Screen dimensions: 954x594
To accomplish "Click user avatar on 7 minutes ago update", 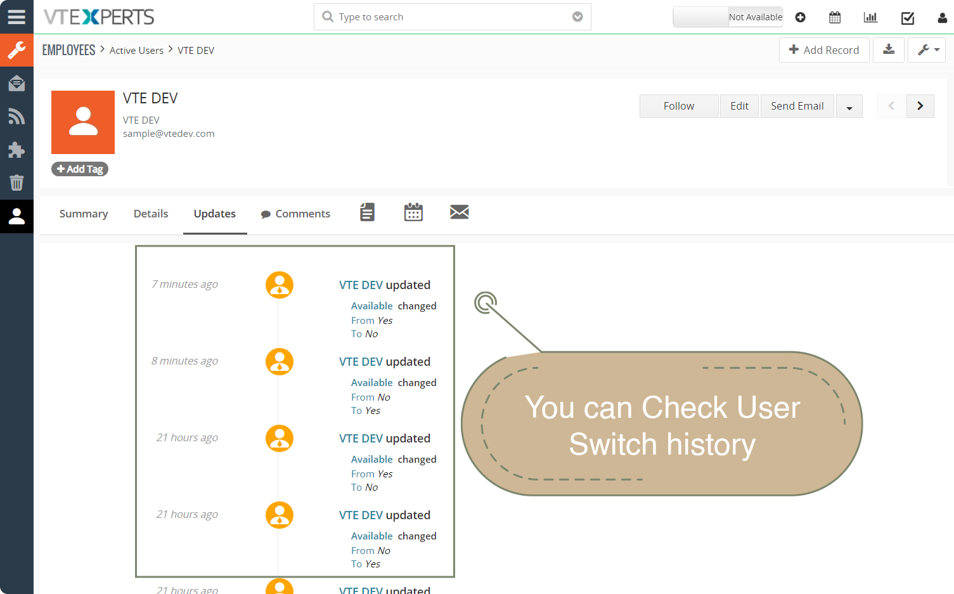I will click(x=280, y=285).
